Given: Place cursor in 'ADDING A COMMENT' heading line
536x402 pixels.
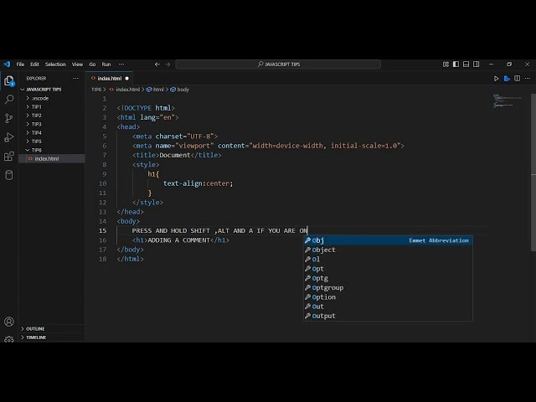Looking at the screenshot, I should click(x=181, y=240).
